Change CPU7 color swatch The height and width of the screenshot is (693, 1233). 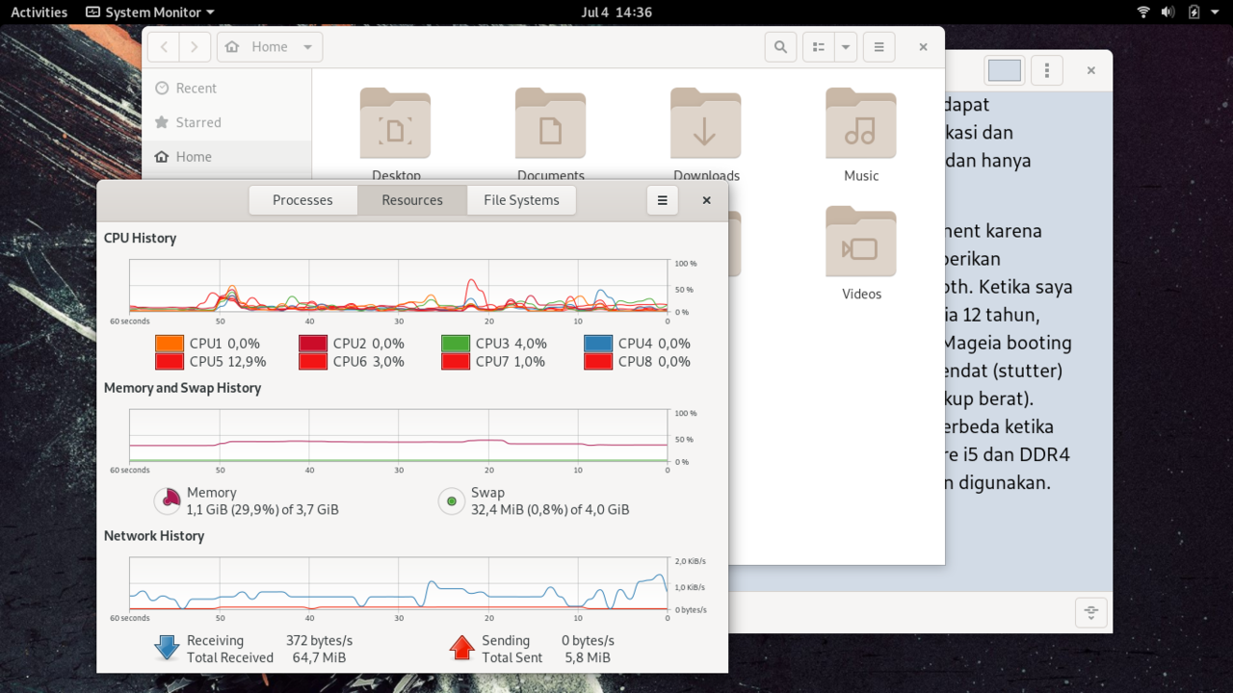click(x=455, y=362)
